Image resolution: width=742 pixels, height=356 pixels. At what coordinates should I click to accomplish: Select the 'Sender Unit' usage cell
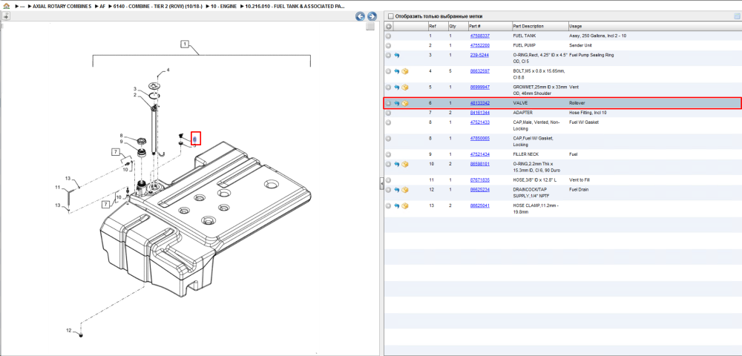tap(581, 45)
